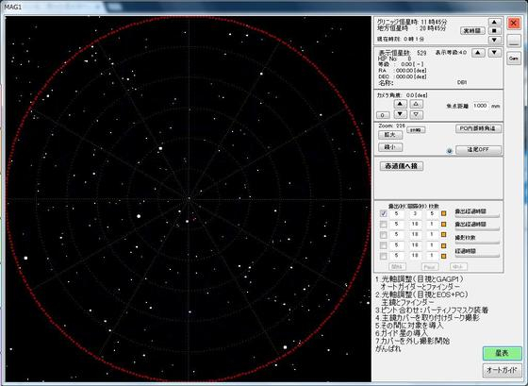Click the hollow up triangle under camera angle
Image resolution: width=528 pixels, height=386 pixels.
click(x=416, y=104)
